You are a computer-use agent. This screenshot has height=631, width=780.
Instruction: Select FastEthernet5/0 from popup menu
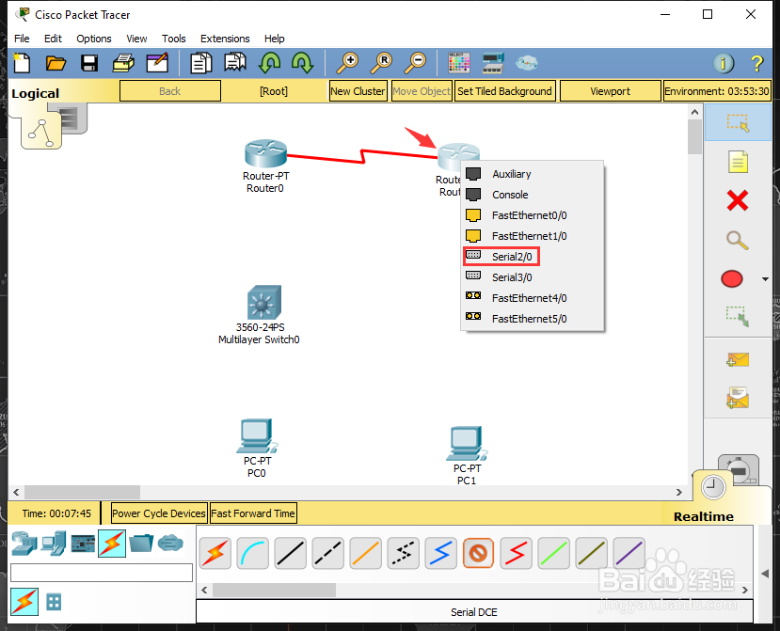click(x=533, y=319)
